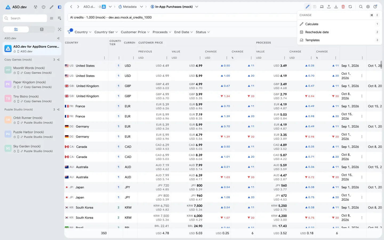Open Tiny Bistro (mock) app
Viewport: 384px width, 240px height.
(x=32, y=99)
